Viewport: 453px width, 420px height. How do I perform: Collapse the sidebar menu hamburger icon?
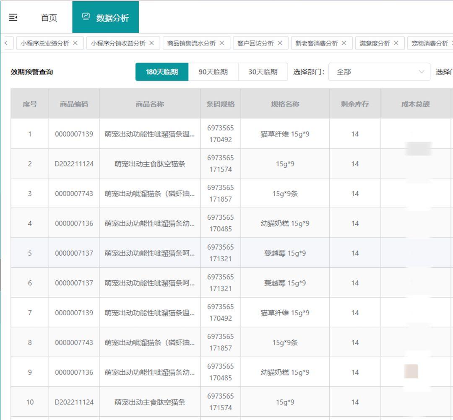coord(13,18)
